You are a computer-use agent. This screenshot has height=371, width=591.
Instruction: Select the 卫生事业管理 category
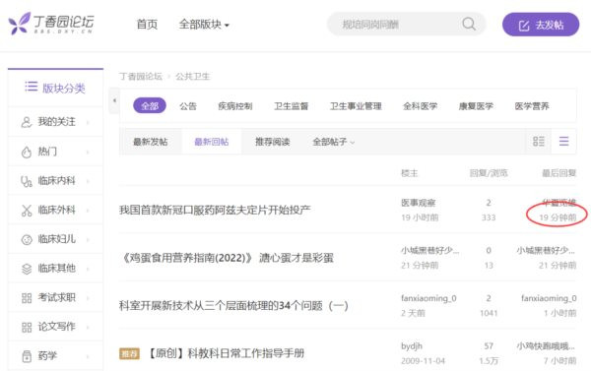pos(356,106)
